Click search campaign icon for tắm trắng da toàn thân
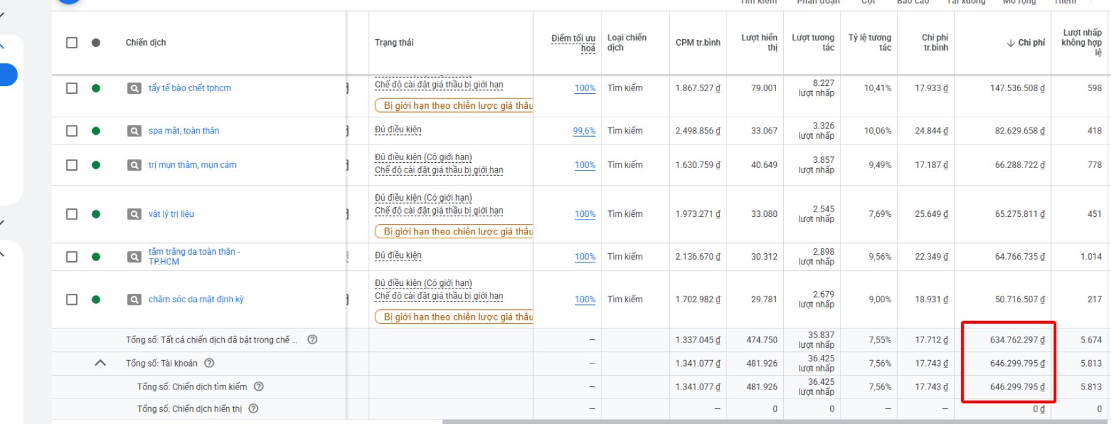The height and width of the screenshot is (424, 1111). point(134,257)
